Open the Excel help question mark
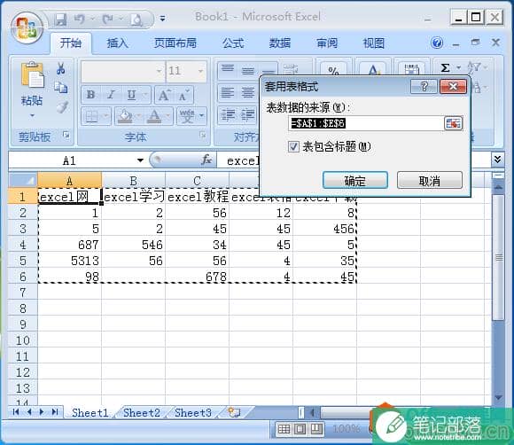The width and height of the screenshot is (514, 445). (437, 43)
